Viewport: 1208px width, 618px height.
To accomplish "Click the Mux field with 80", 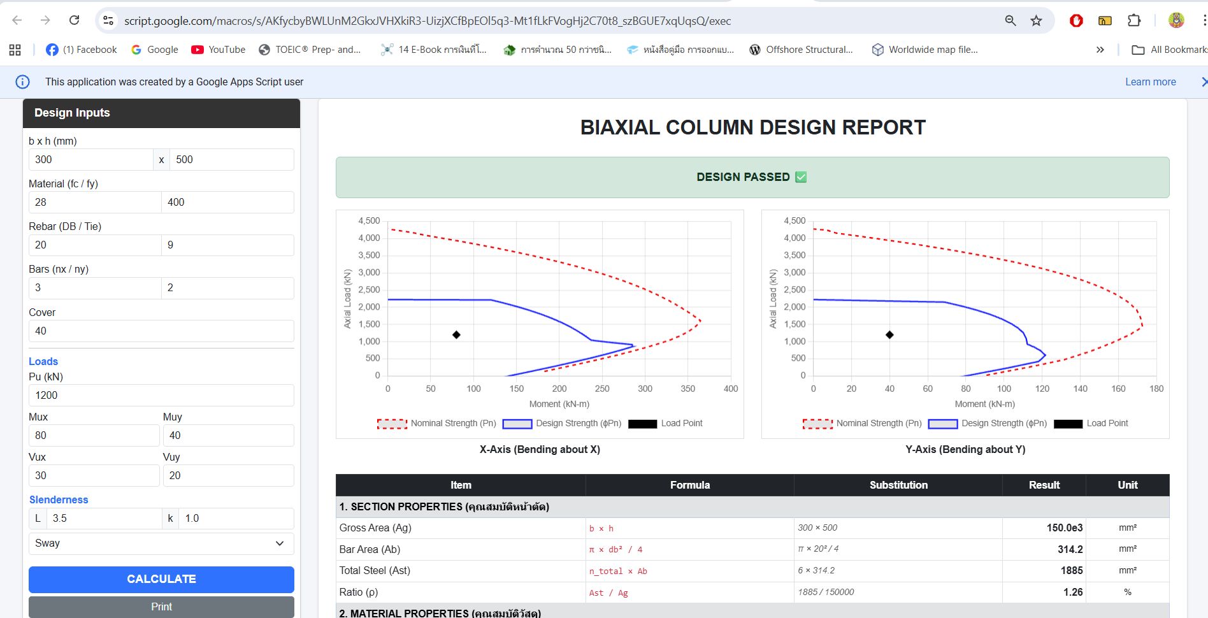I will coord(94,435).
